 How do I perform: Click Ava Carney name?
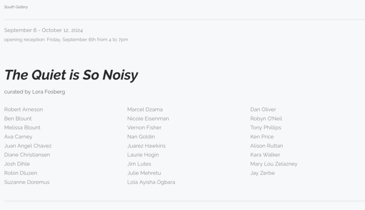18,137
